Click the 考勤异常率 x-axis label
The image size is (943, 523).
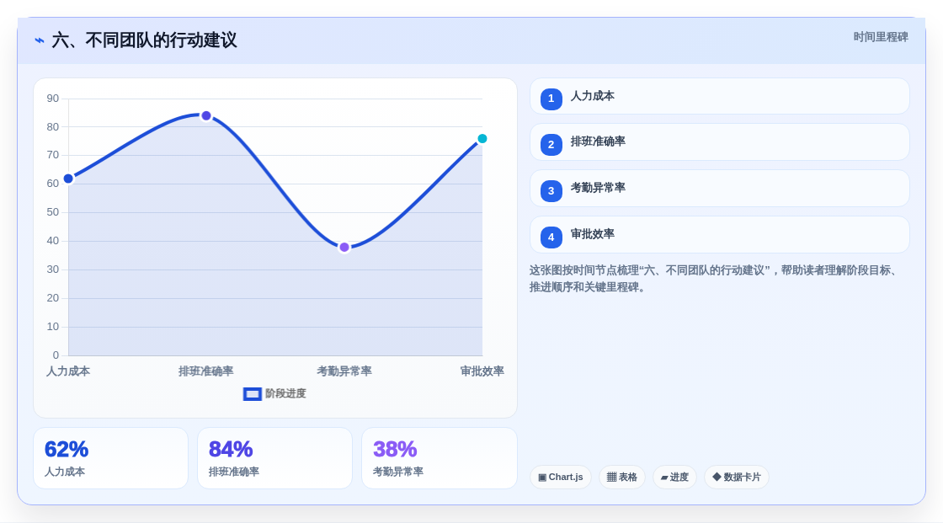[344, 371]
